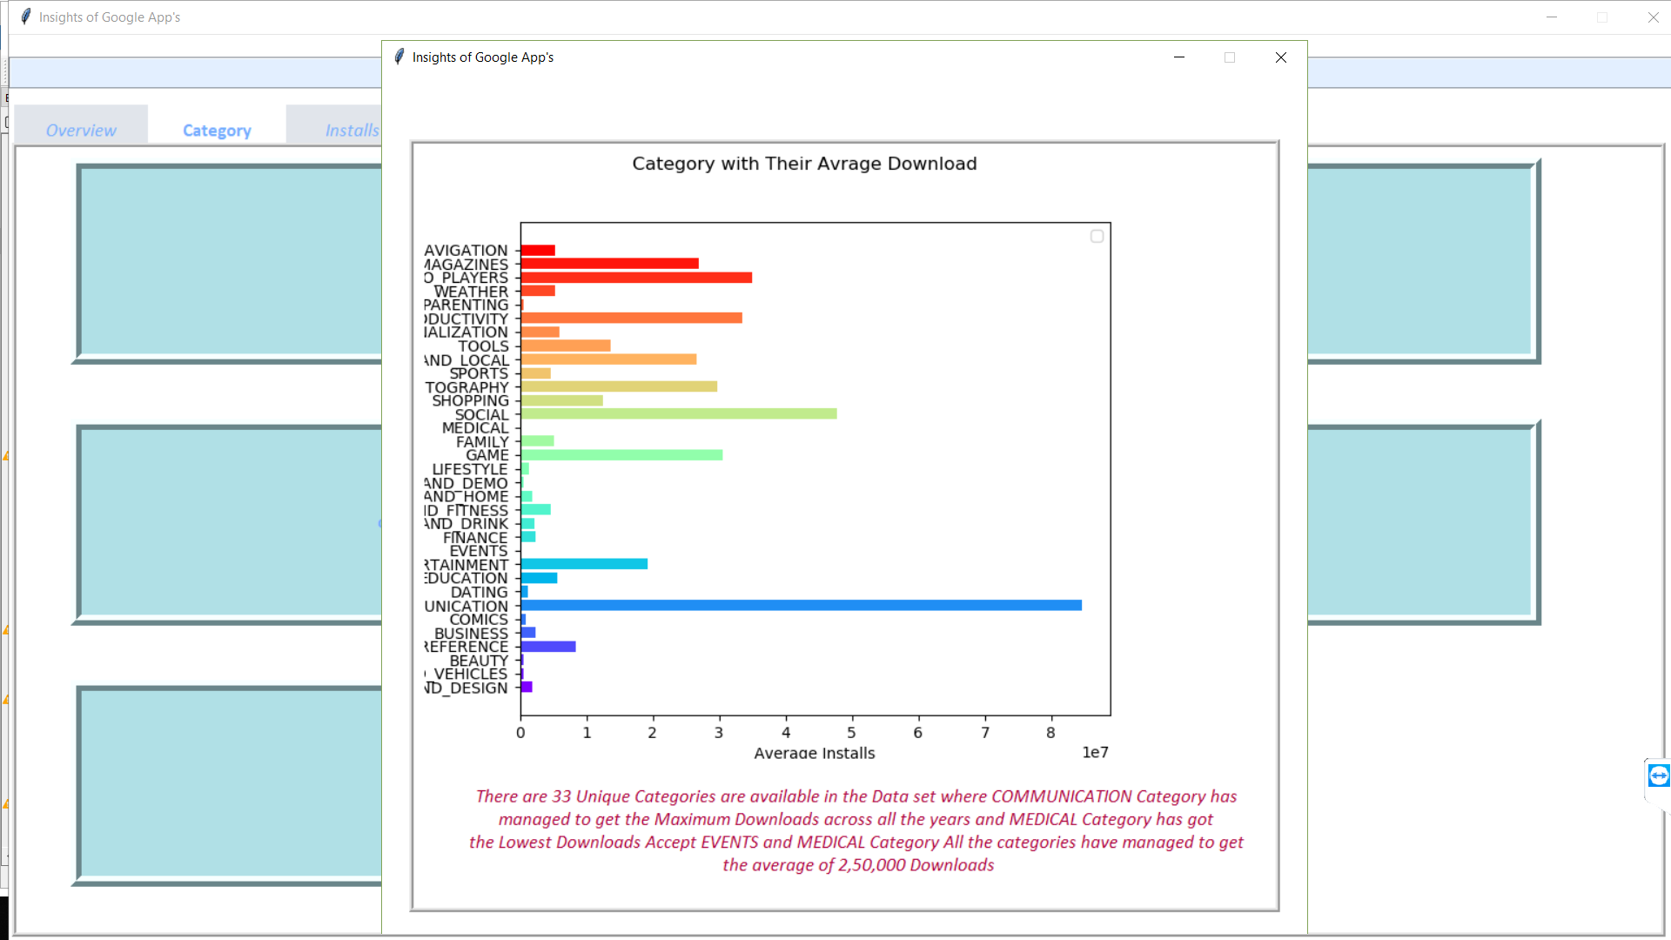Select the Overview tab
This screenshot has height=940, width=1671.
[80, 129]
